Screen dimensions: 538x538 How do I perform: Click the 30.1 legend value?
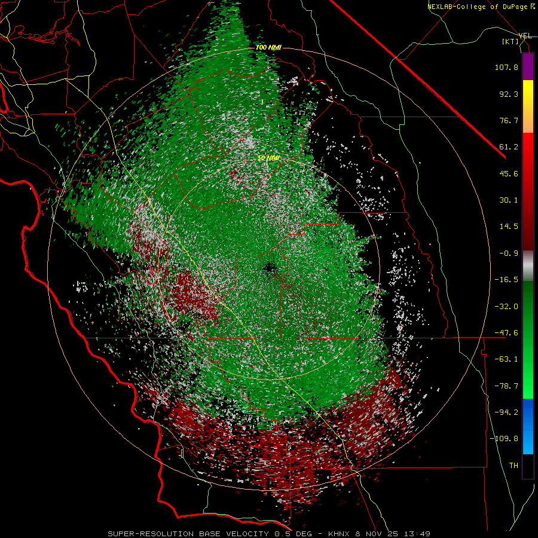(x=509, y=200)
